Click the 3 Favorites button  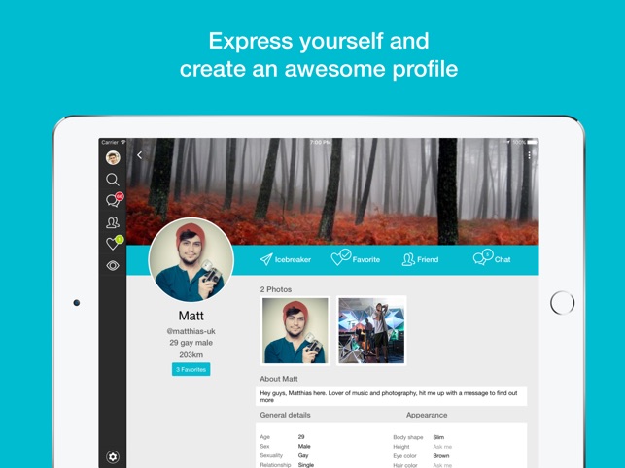point(191,369)
